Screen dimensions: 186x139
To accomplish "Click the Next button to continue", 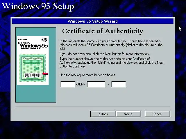I will (128, 114).
